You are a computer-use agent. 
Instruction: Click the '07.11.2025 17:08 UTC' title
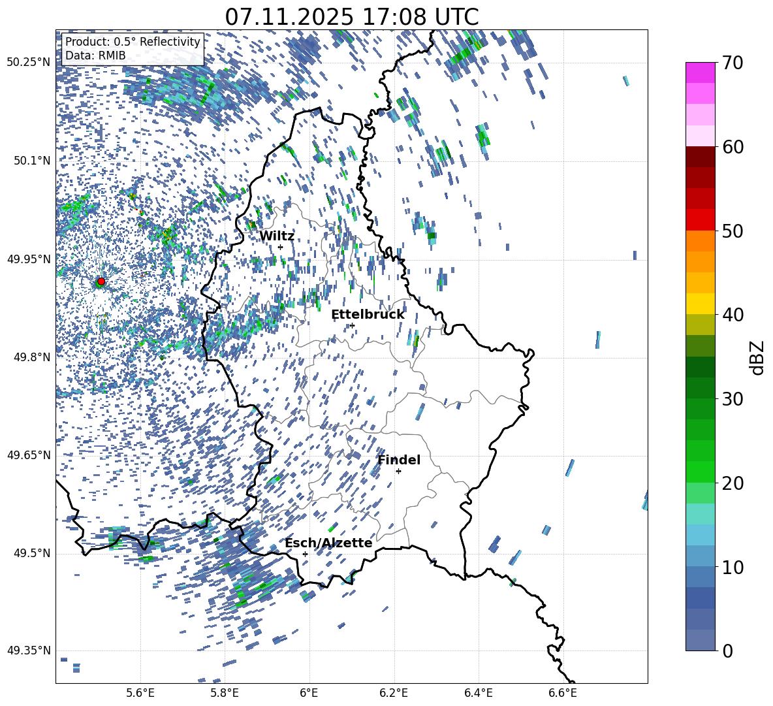click(352, 17)
